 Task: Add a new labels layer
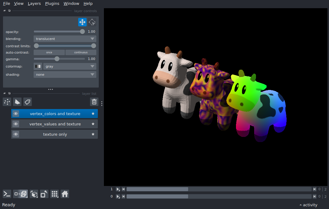28,102
